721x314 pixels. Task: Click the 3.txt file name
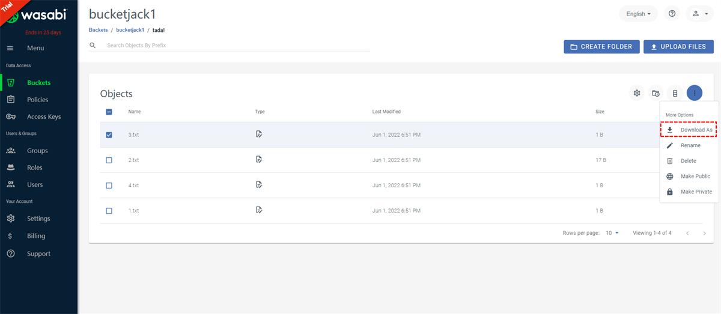133,135
